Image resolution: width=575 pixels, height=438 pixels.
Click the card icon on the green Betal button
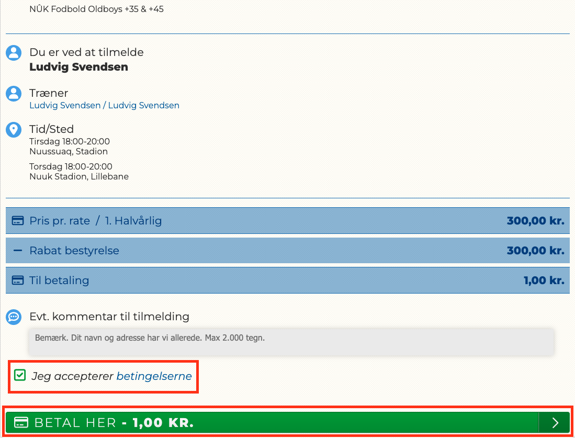(21, 423)
